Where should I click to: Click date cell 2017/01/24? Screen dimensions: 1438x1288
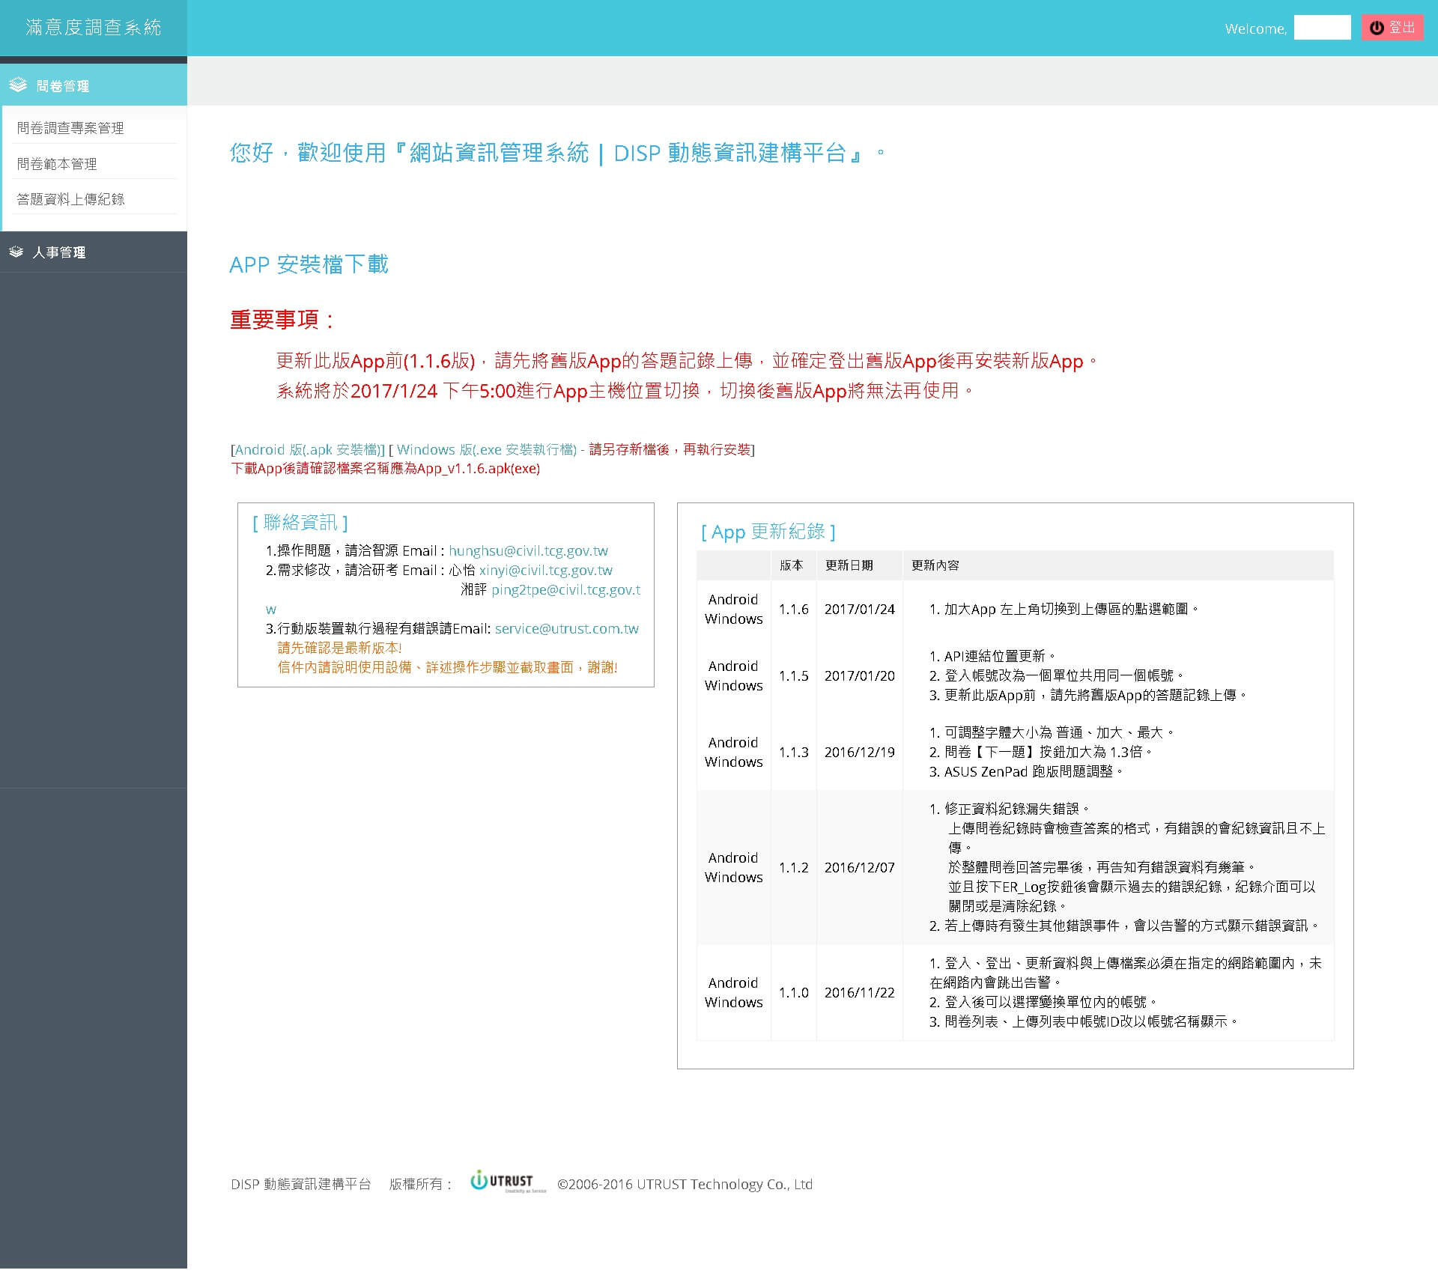click(x=860, y=610)
